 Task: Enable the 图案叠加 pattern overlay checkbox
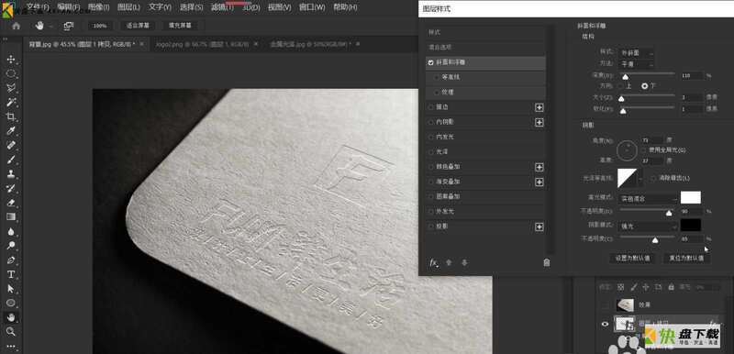tap(430, 196)
